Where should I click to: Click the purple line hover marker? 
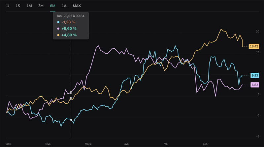pos(71,92)
